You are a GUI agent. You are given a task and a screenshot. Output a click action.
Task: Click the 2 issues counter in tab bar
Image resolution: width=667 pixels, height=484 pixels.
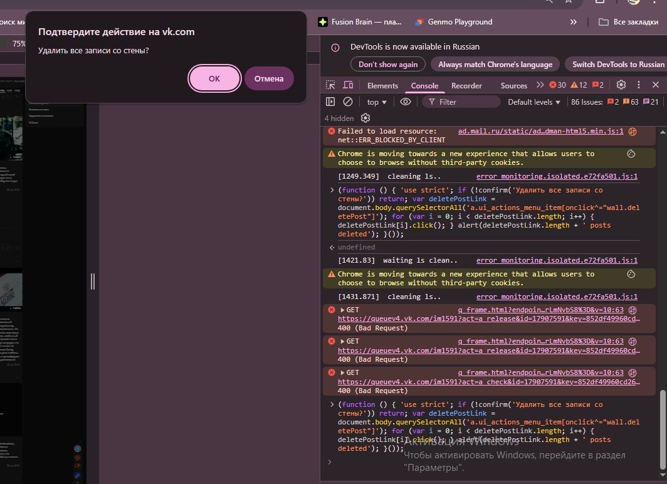(597, 85)
